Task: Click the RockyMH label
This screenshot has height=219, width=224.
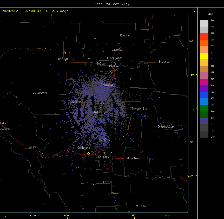Action: pyautogui.click(x=64, y=59)
